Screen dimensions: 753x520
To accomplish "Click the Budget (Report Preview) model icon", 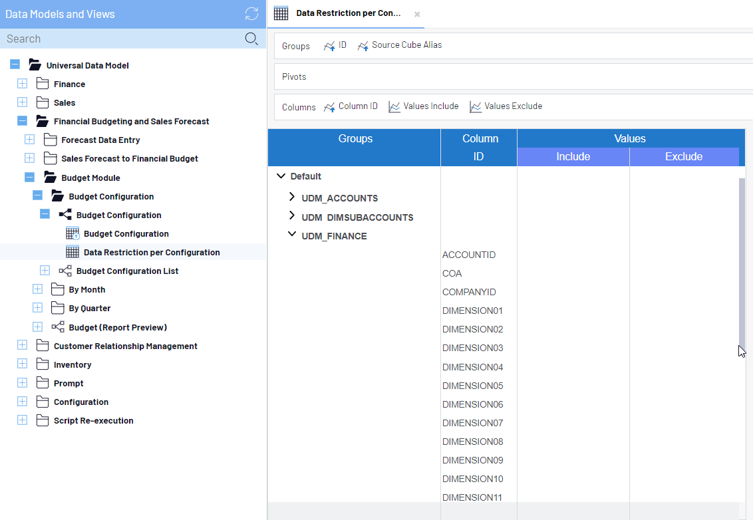I will 58,327.
